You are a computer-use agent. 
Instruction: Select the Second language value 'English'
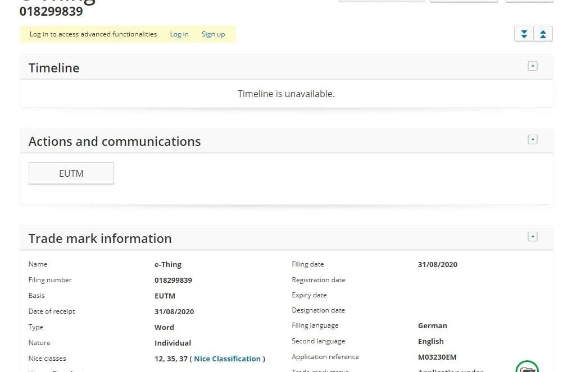pos(431,341)
